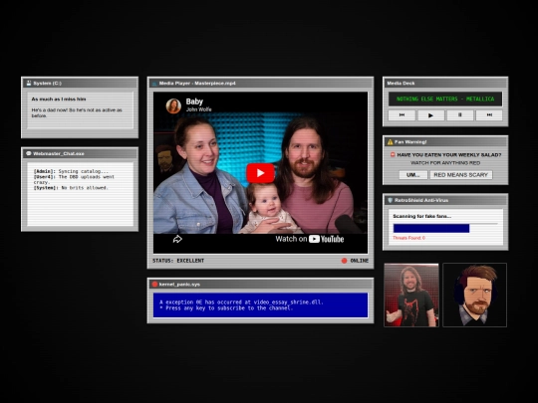The width and height of the screenshot is (538, 403).
Task: Click the chat bubble icon in Webmaster_Chat.exe
Action: click(29, 153)
